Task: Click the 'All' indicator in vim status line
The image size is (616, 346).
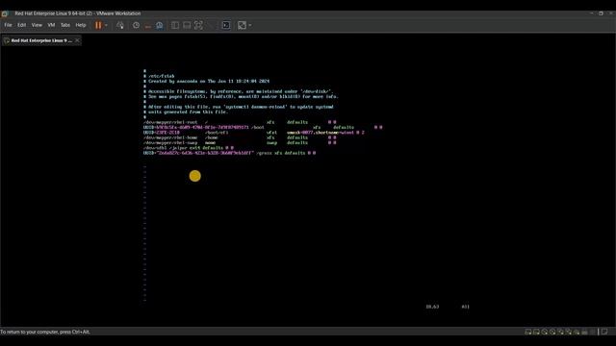Action: point(466,307)
